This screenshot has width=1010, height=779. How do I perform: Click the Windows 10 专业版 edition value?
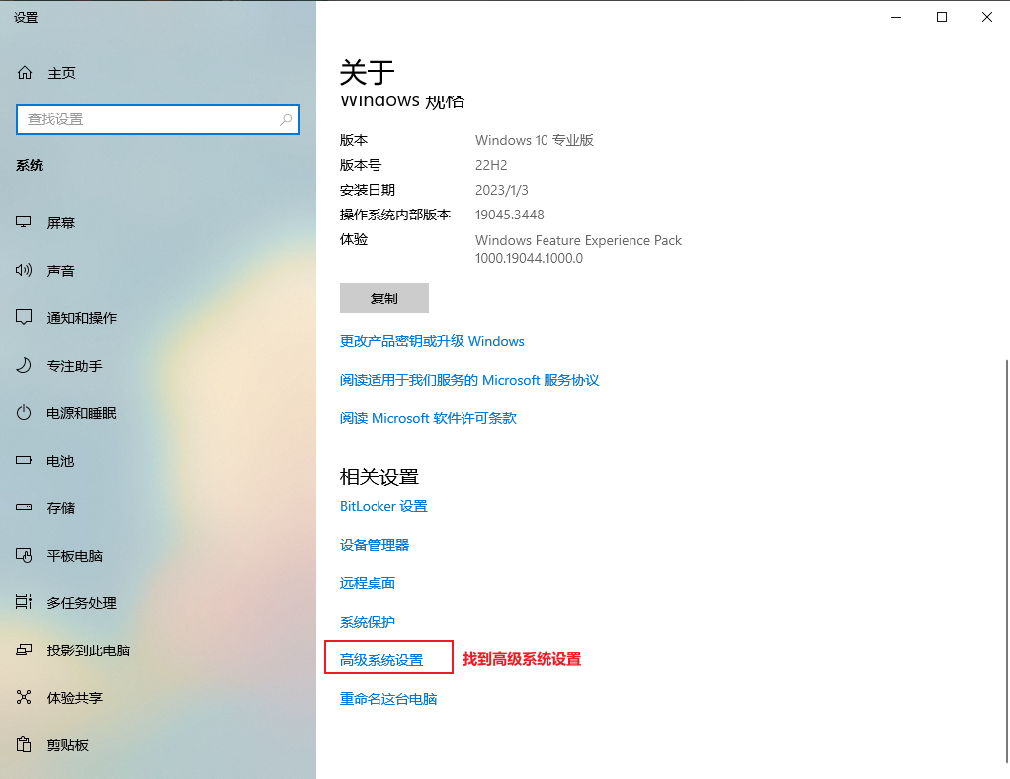pos(534,140)
